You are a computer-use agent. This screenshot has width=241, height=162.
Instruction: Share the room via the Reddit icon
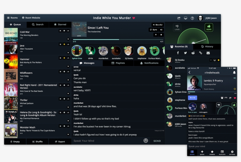(193, 53)
